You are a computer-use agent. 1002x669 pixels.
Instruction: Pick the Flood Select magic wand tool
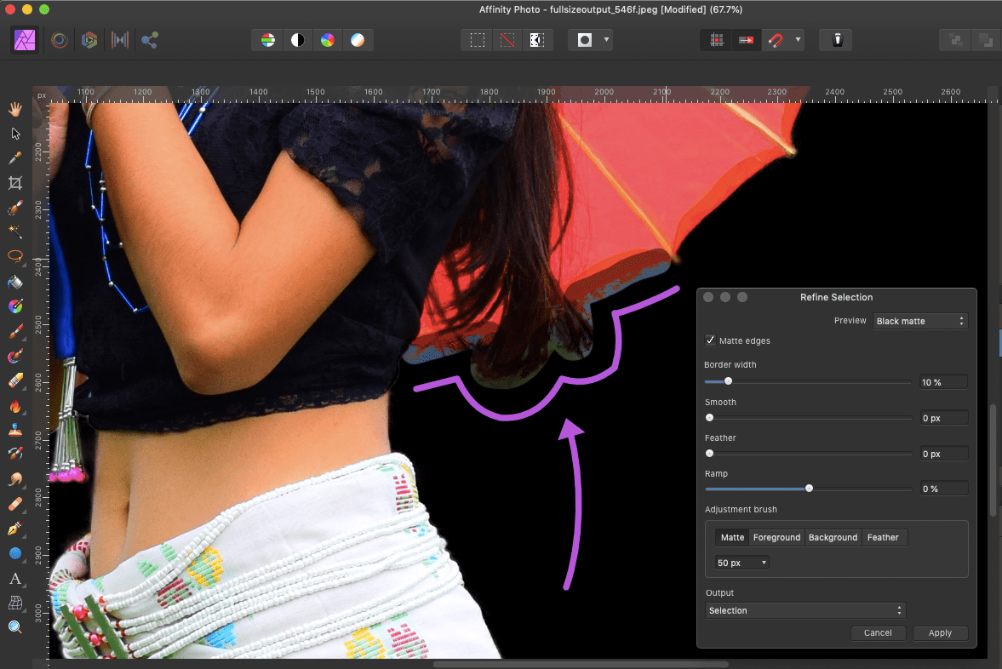[14, 232]
